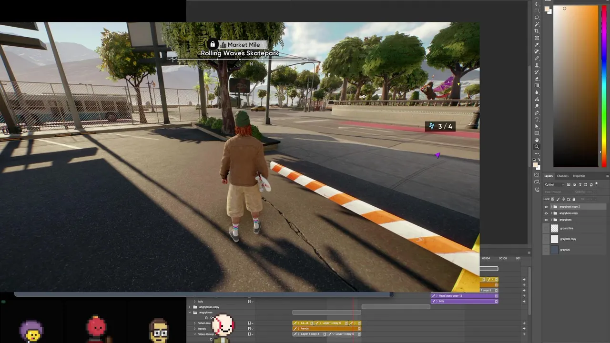Add media to the hands track
This screenshot has height=343, width=610.
524,328
